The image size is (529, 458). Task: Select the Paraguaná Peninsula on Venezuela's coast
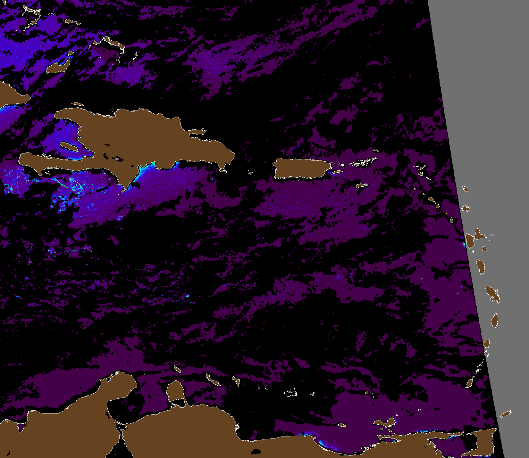176,390
